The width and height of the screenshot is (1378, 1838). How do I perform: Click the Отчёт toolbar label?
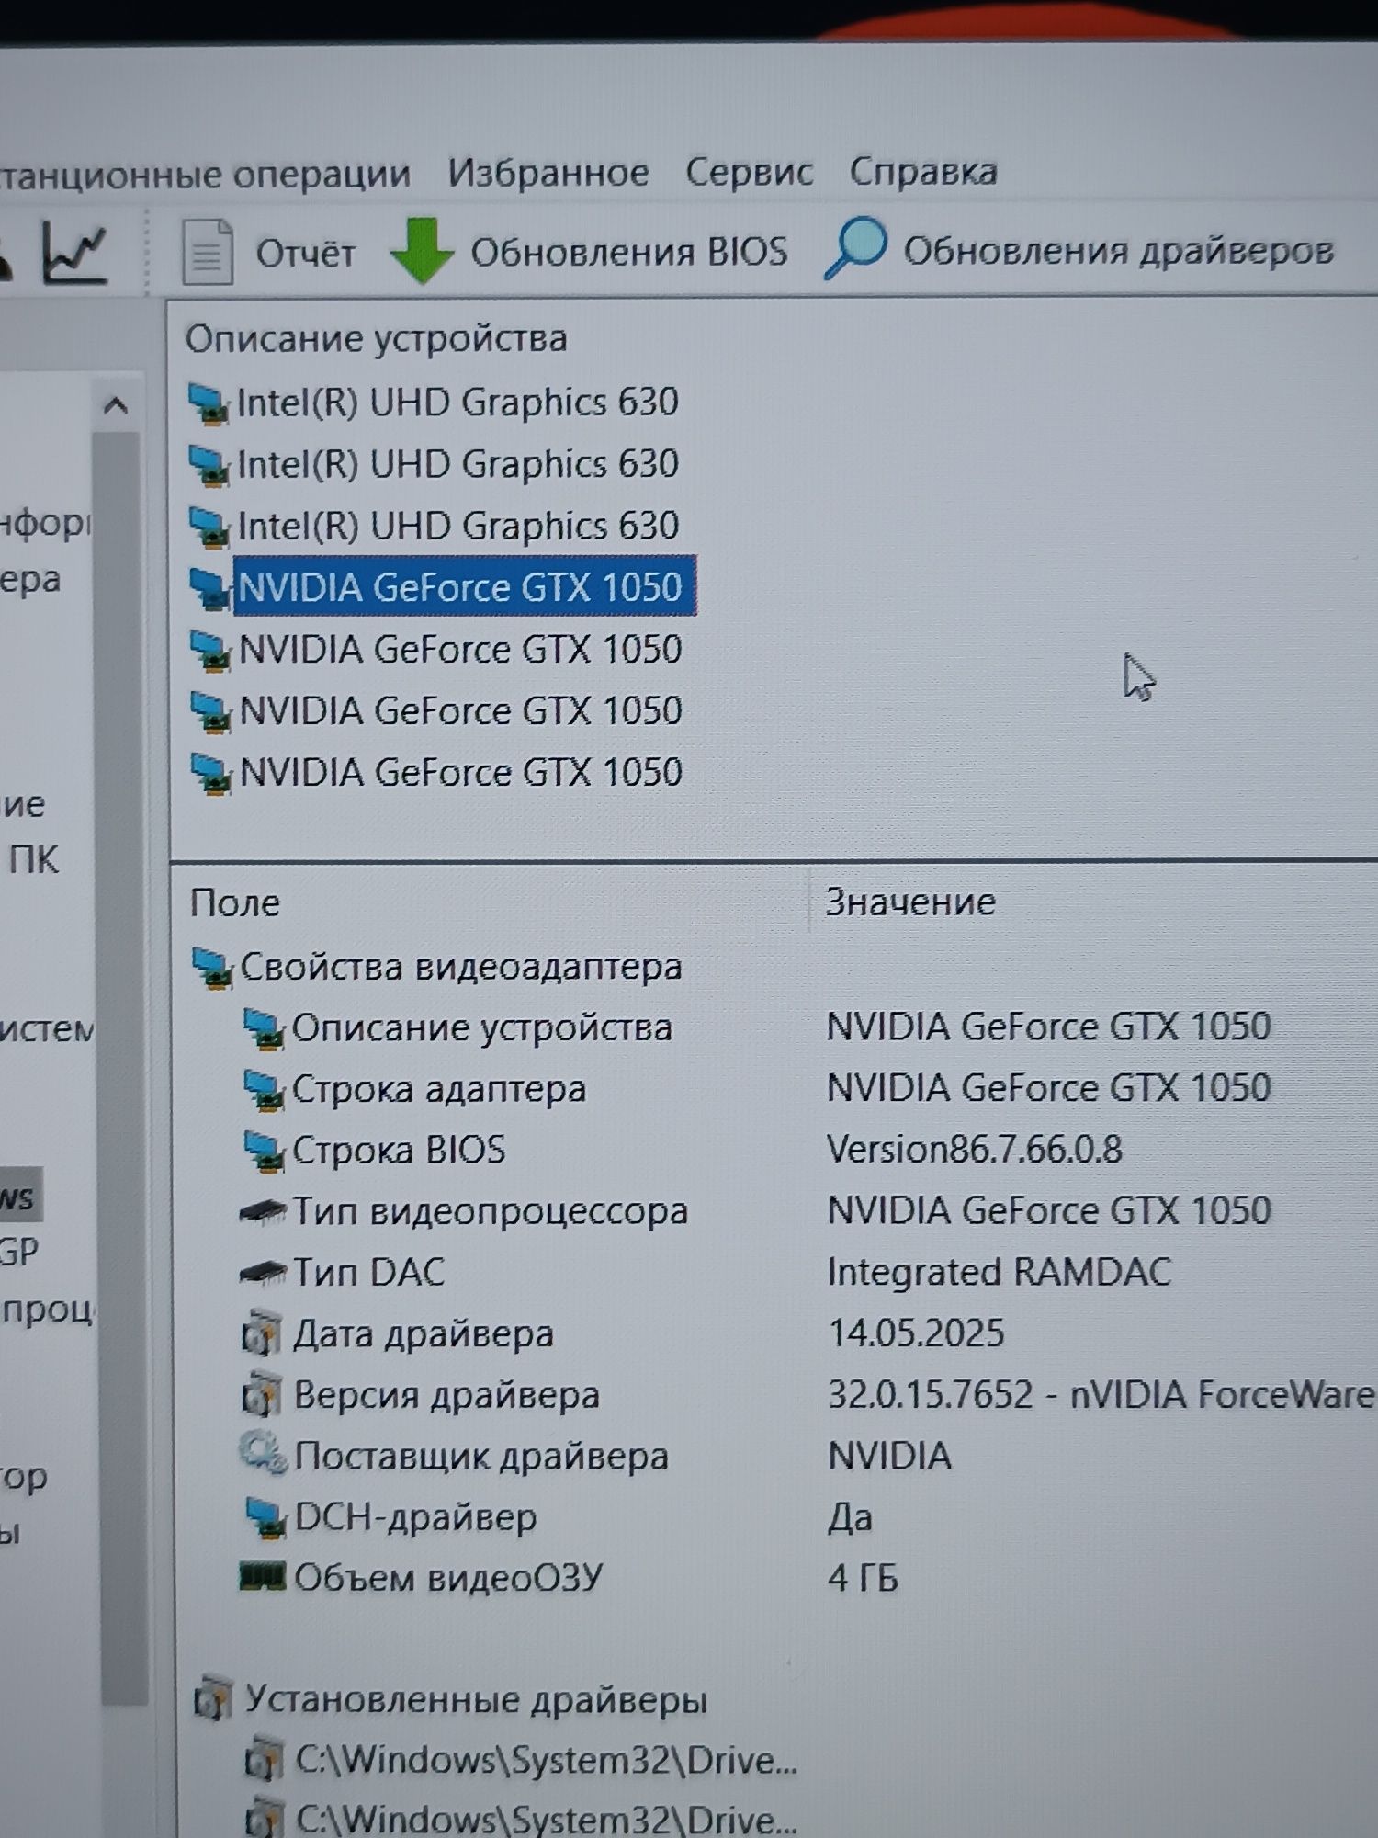point(305,253)
